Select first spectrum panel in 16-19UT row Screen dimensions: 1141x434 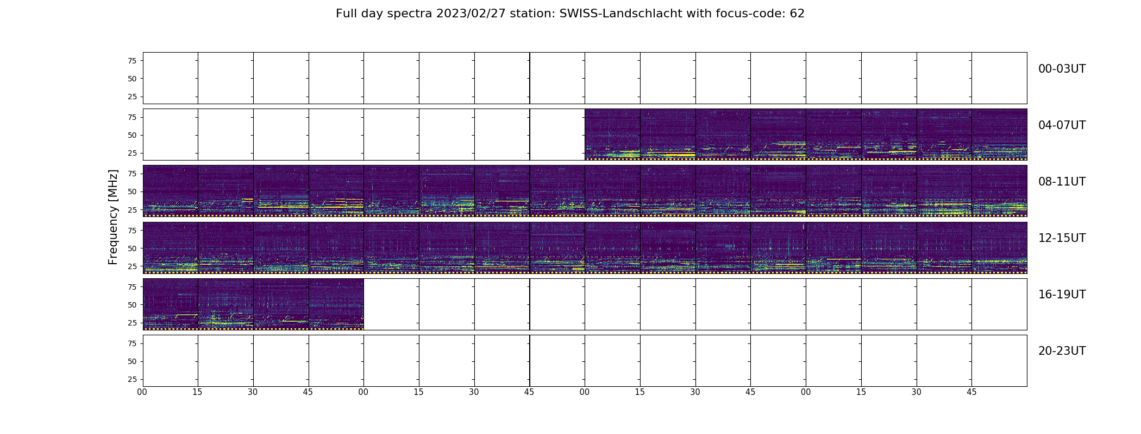pyautogui.click(x=171, y=304)
